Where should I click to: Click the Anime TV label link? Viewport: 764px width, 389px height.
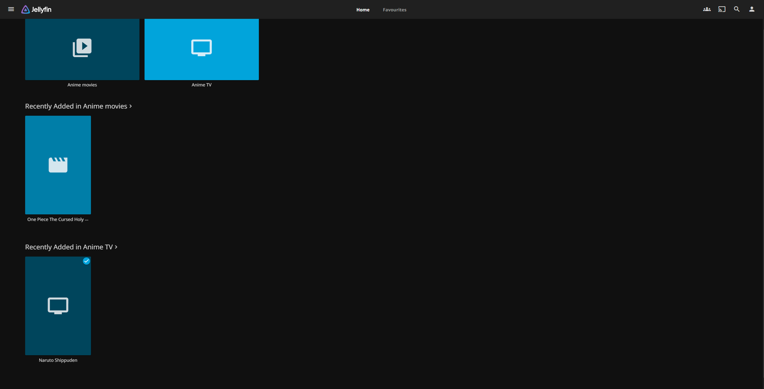(201, 85)
